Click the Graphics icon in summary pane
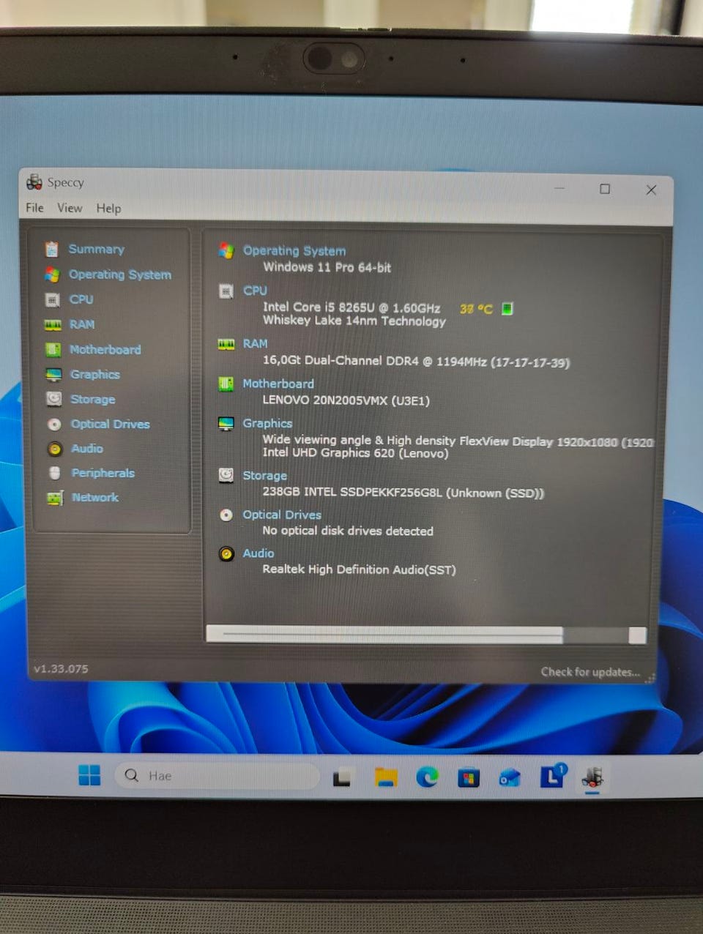703x934 pixels. coord(226,424)
